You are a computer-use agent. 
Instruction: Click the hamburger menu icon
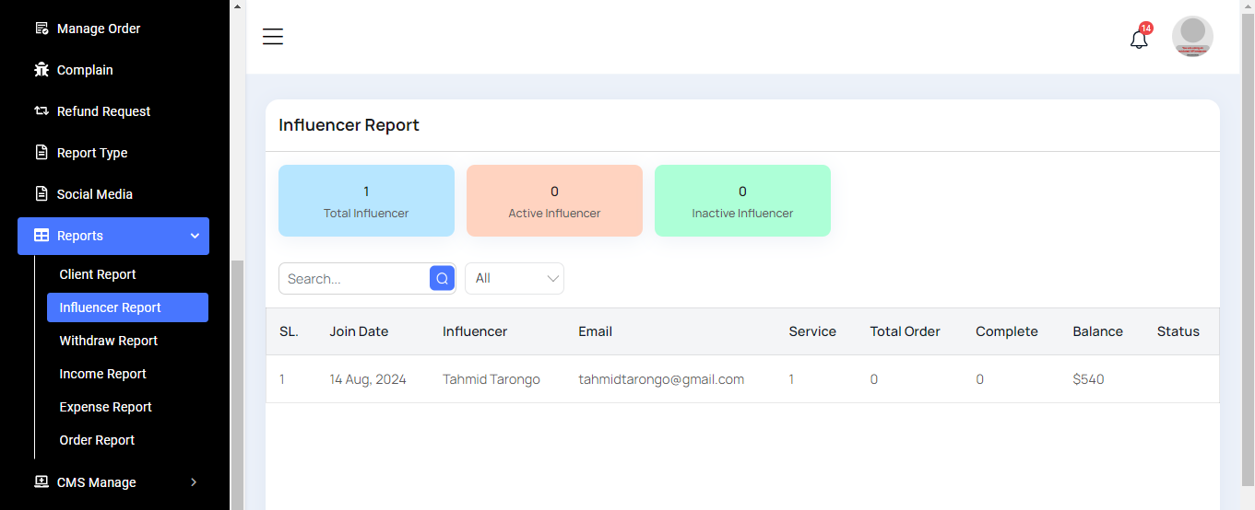point(272,37)
